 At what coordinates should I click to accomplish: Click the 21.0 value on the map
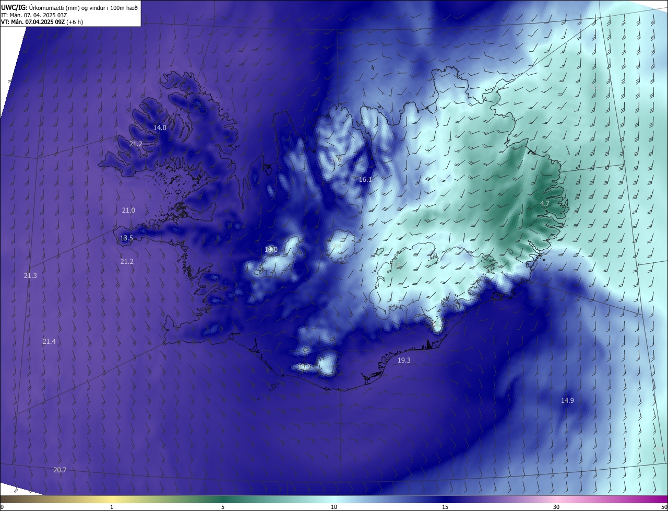[128, 211]
